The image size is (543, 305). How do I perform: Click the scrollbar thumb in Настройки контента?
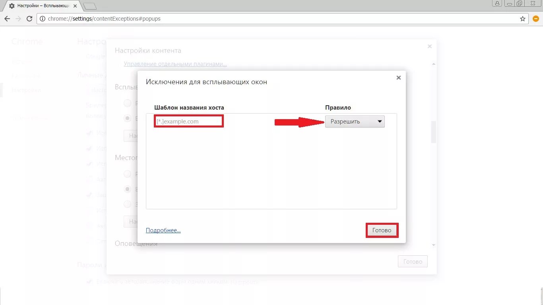(x=434, y=132)
